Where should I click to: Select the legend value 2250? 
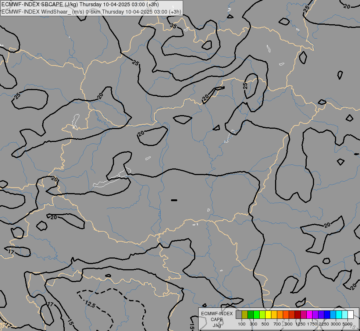click(324, 324)
